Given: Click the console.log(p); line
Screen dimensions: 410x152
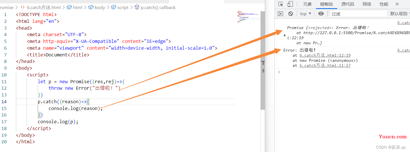Looking at the screenshot, I should (58, 122).
